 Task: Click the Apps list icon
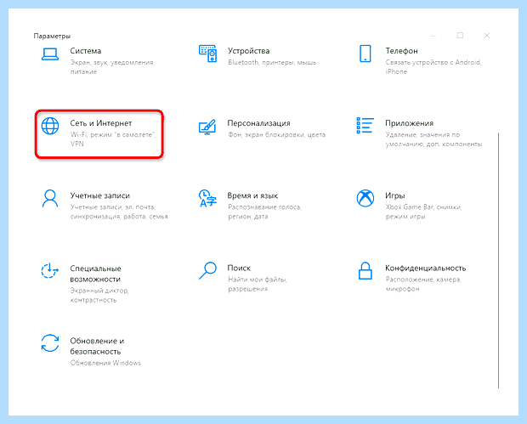click(x=365, y=125)
